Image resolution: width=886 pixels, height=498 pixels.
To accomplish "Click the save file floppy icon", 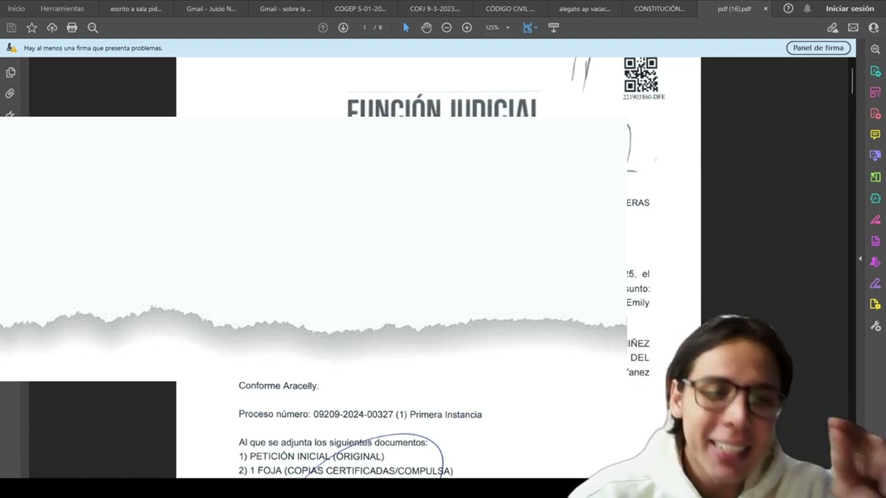I will tap(11, 28).
